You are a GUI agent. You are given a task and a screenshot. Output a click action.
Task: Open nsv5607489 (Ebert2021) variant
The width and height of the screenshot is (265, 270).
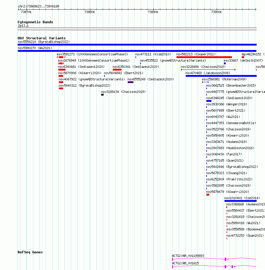[226, 110]
